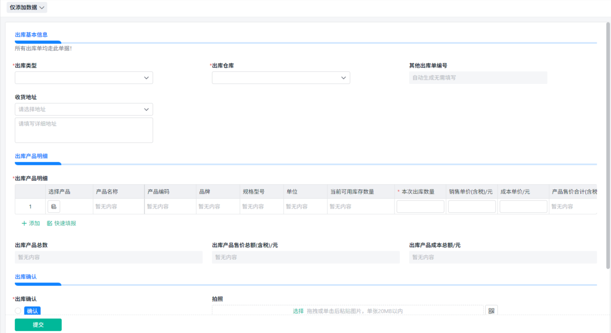Click the blue 确认 label tag
This screenshot has height=333, width=611.
32,311
